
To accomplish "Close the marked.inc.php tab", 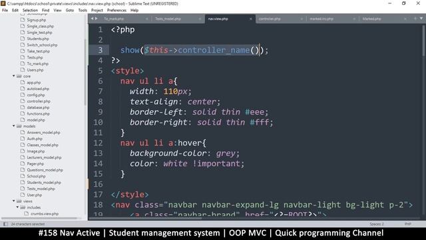I will 354,19.
